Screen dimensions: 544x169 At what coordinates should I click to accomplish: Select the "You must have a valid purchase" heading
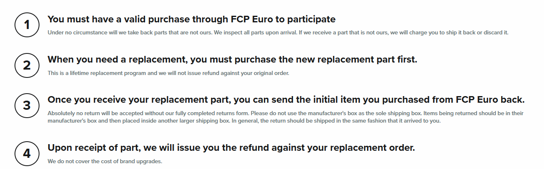click(x=191, y=19)
